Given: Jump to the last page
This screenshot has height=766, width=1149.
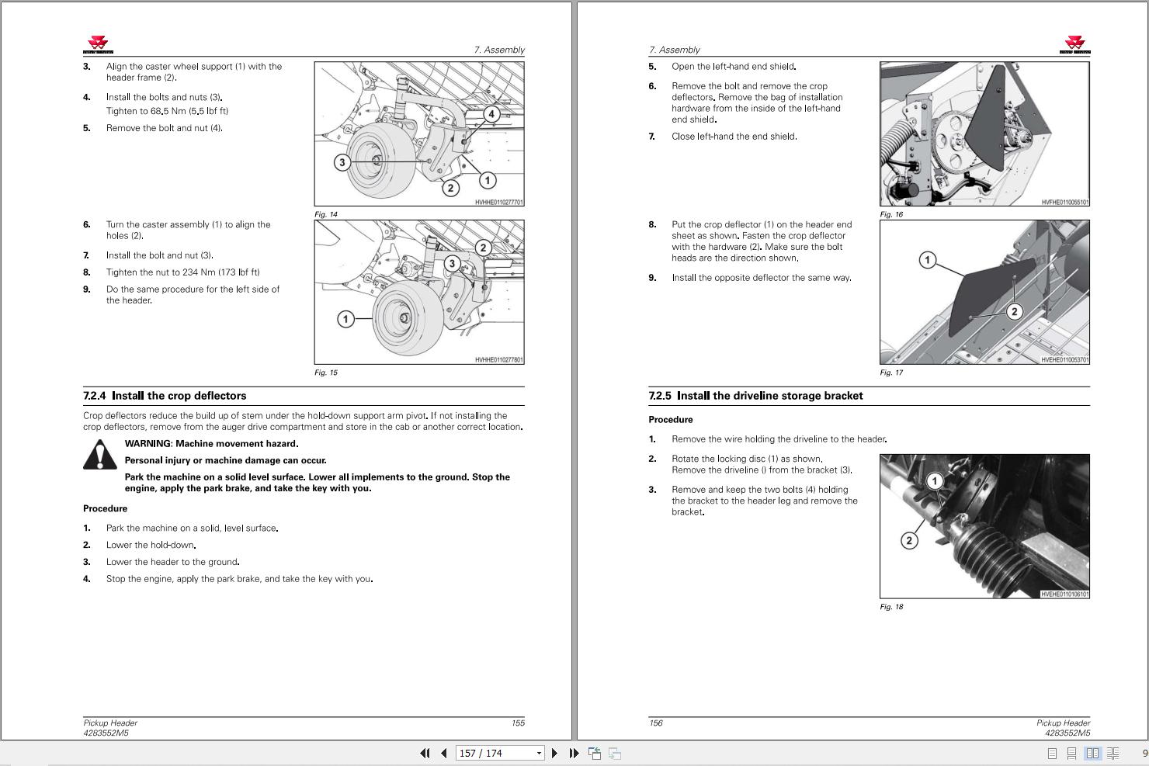Looking at the screenshot, I should [x=574, y=753].
